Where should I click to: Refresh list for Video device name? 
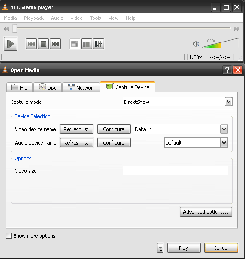tap(76, 129)
